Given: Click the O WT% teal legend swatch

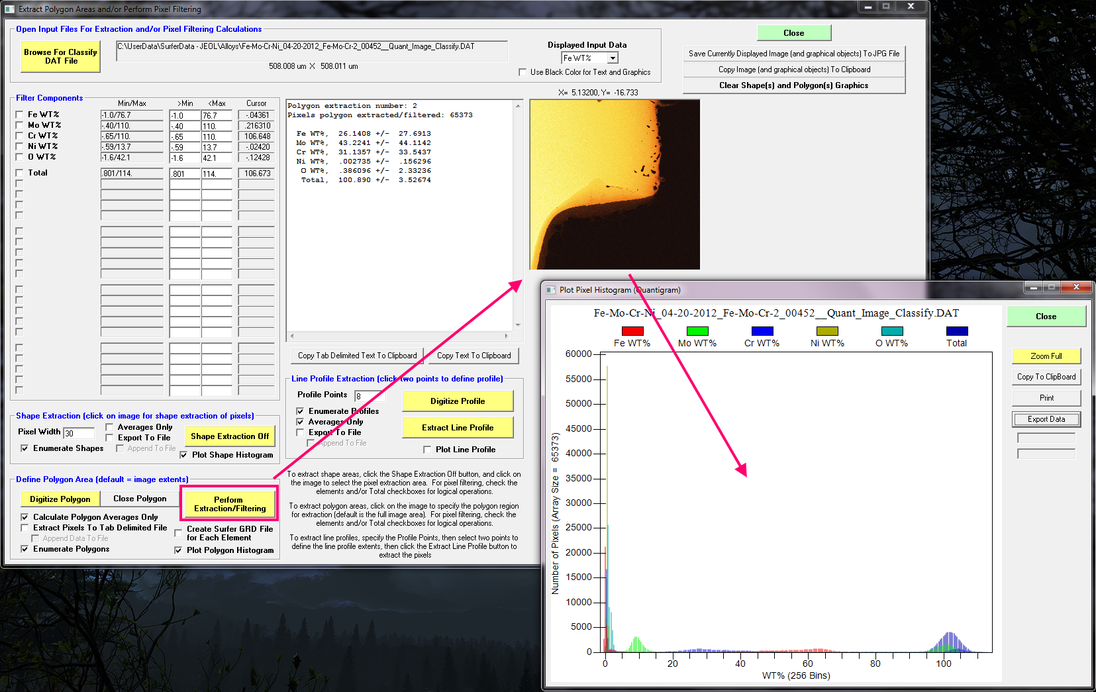Looking at the screenshot, I should [x=892, y=330].
